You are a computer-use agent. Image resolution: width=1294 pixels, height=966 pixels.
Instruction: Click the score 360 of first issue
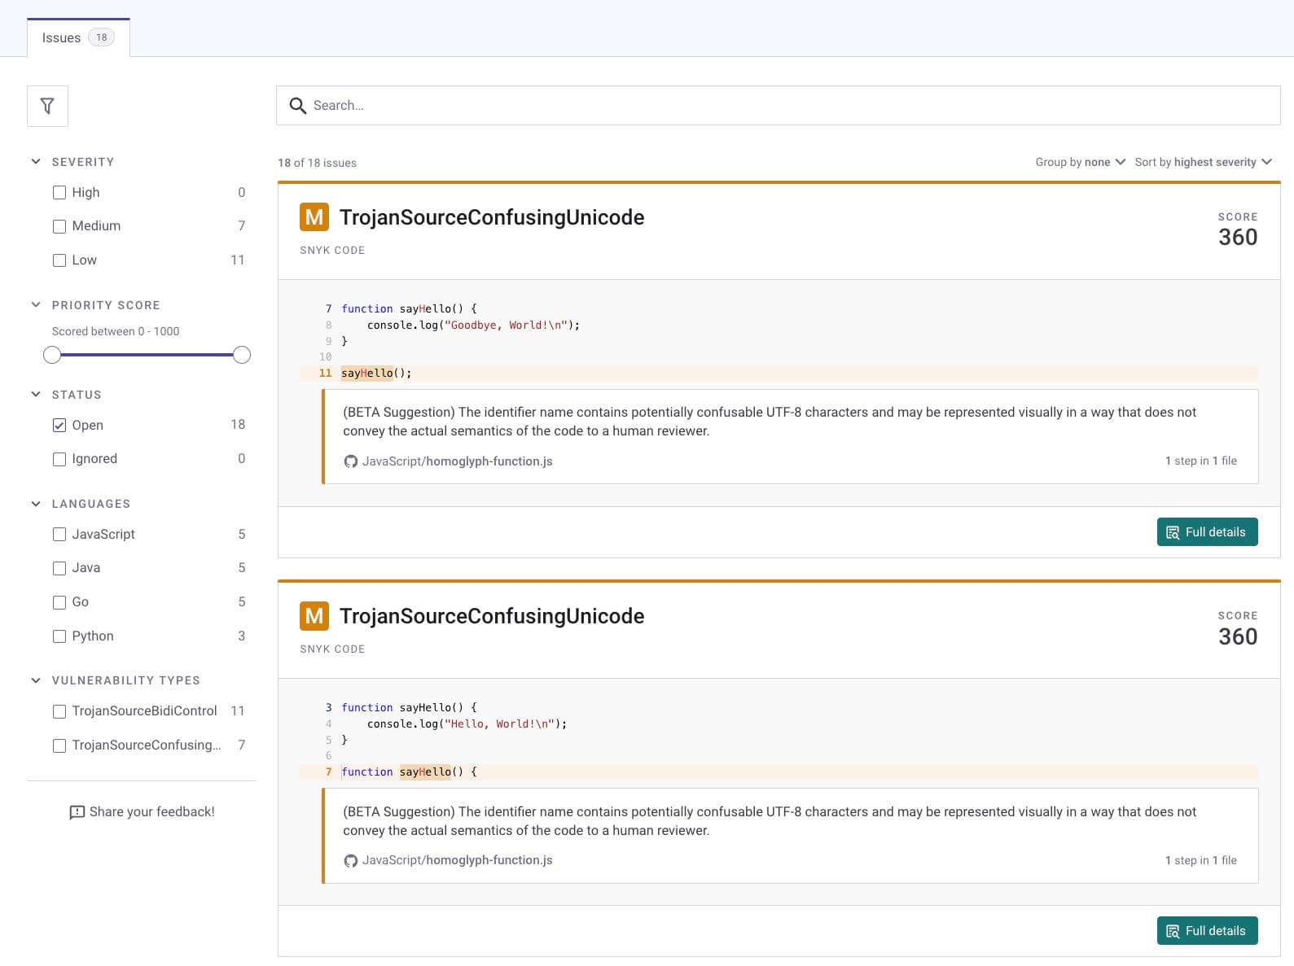tap(1238, 238)
